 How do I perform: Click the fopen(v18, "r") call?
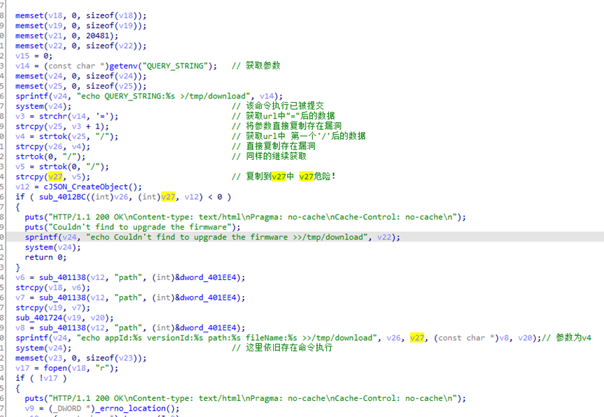click(81, 368)
